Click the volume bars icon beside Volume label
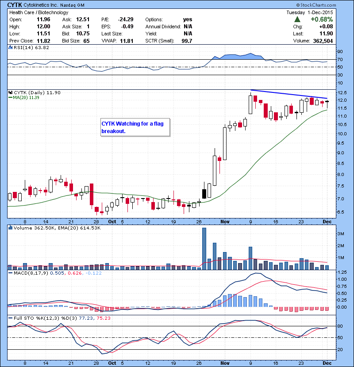Image resolution: width=354 pixels, height=367 pixels. click(10, 228)
